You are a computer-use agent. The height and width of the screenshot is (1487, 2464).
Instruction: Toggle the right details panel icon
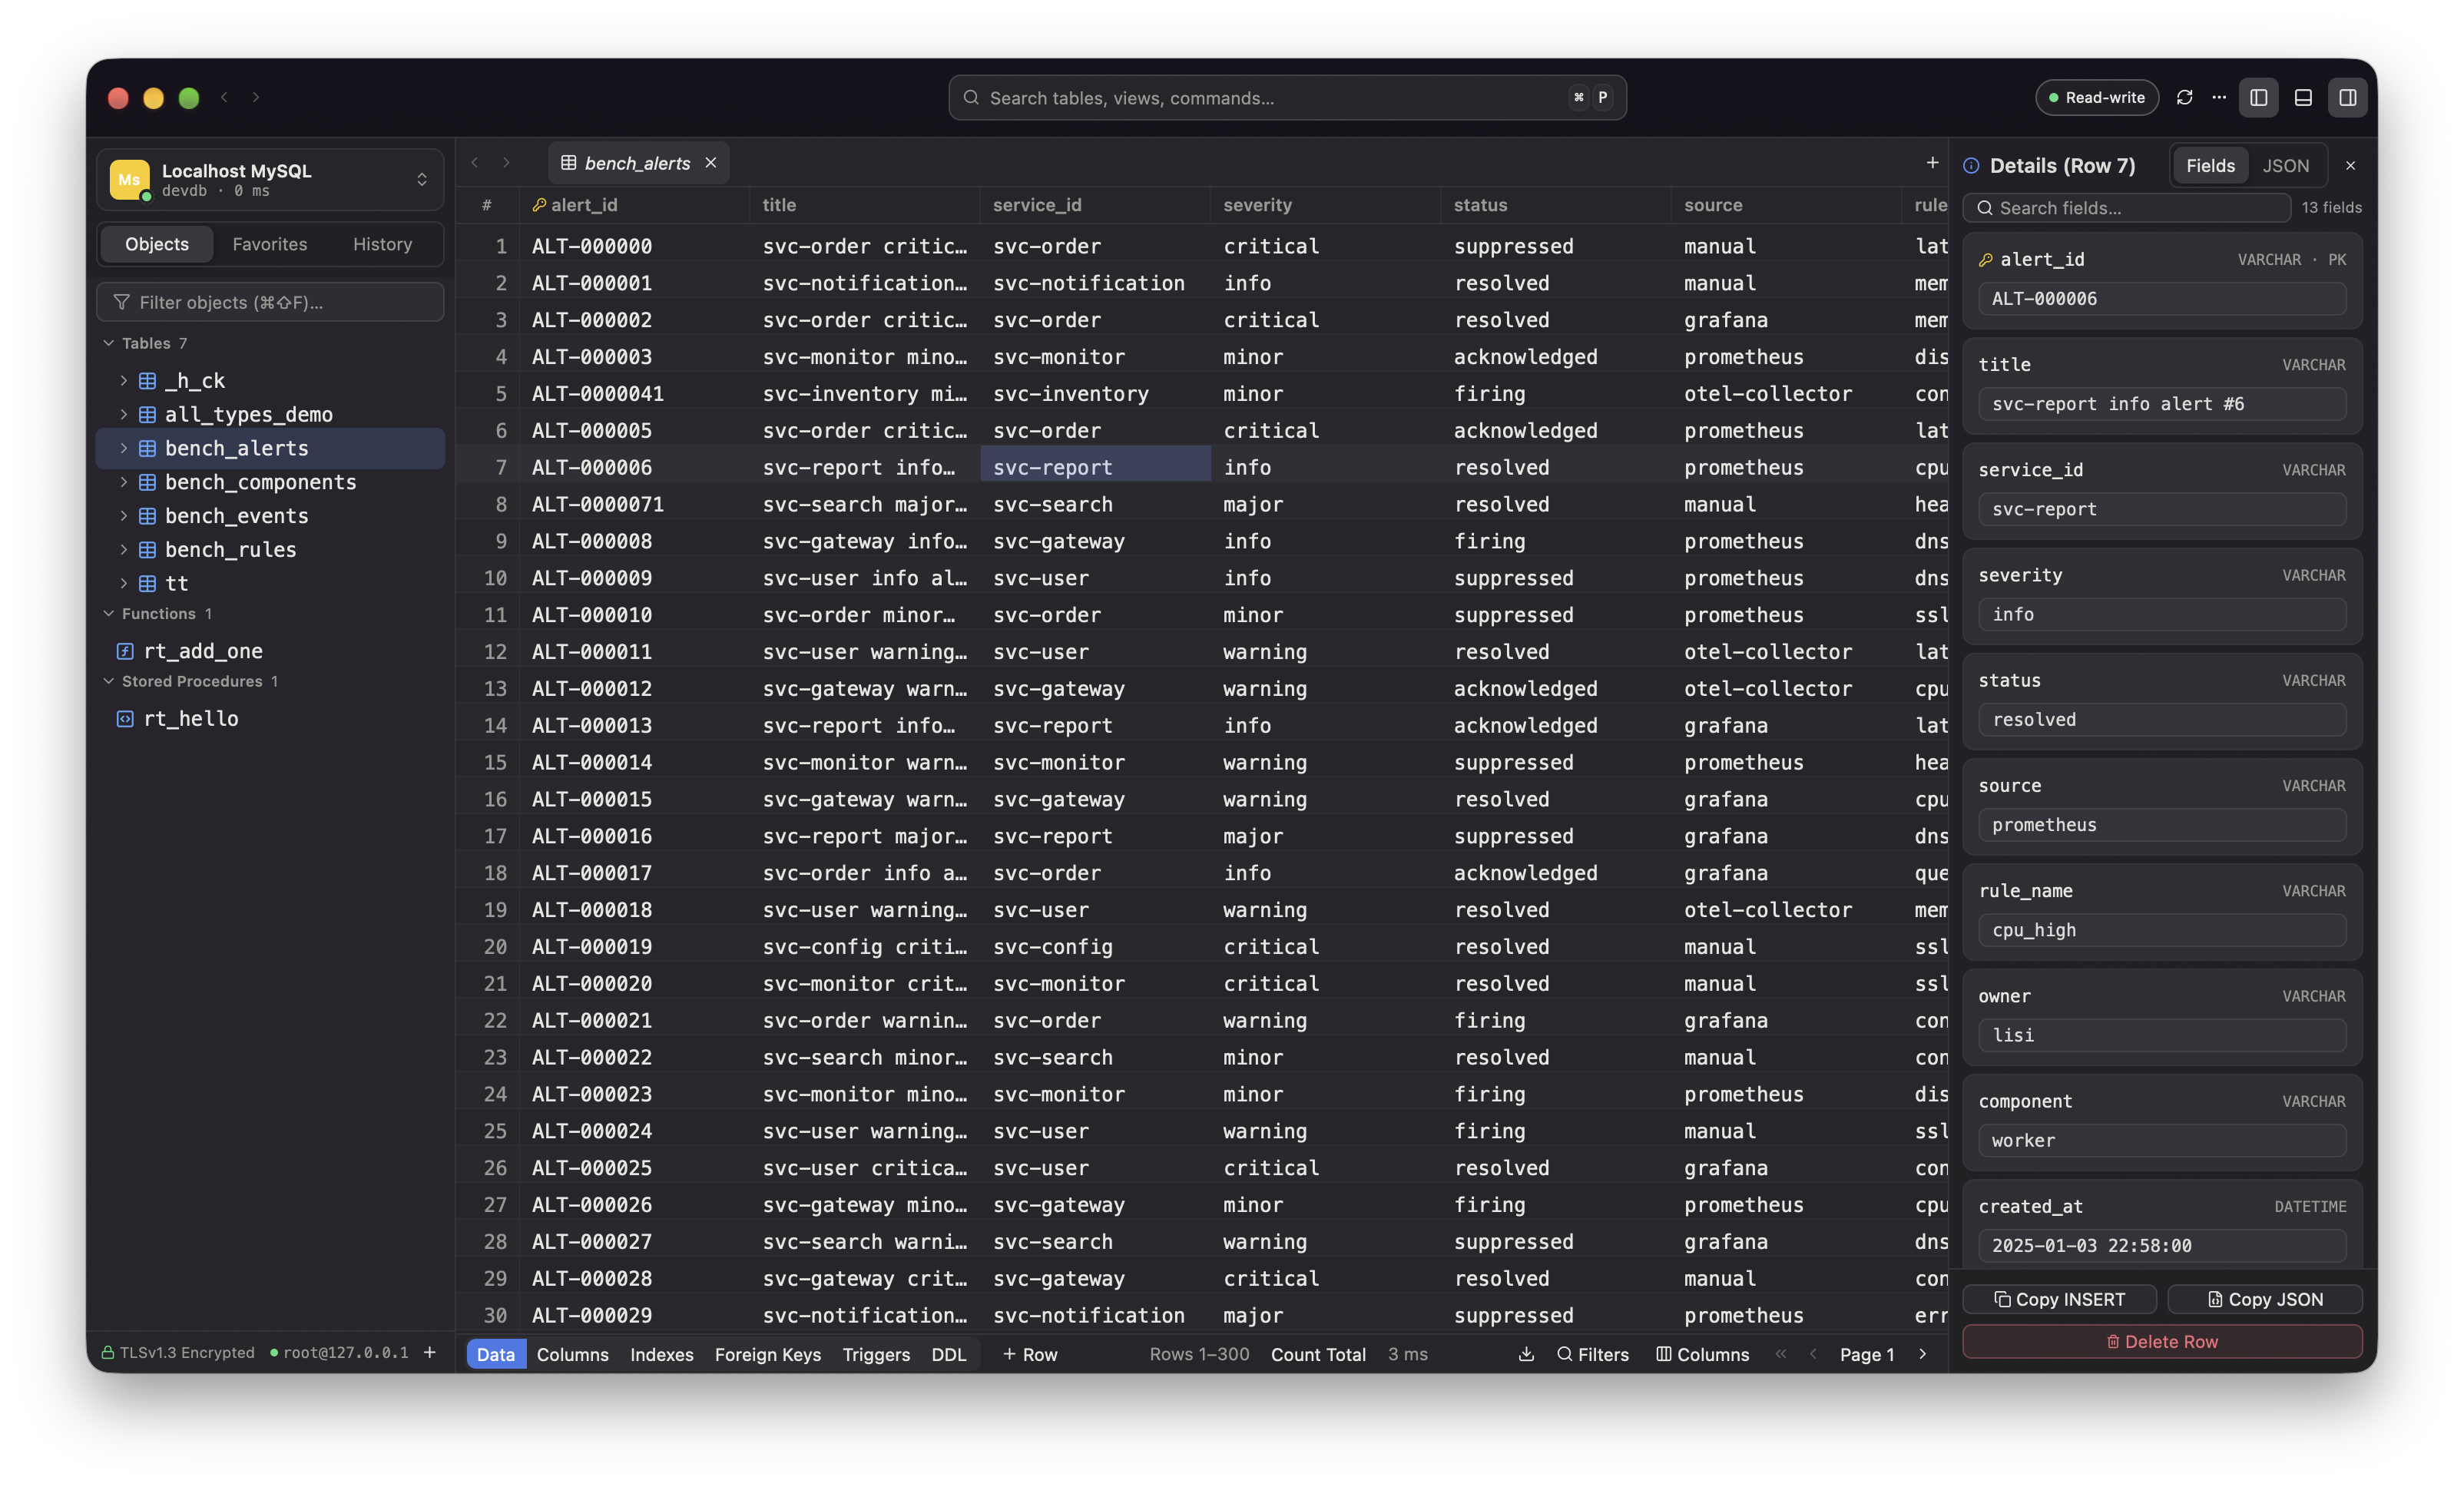point(2347,97)
